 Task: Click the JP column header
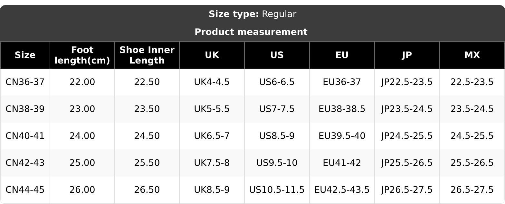pyautogui.click(x=407, y=55)
